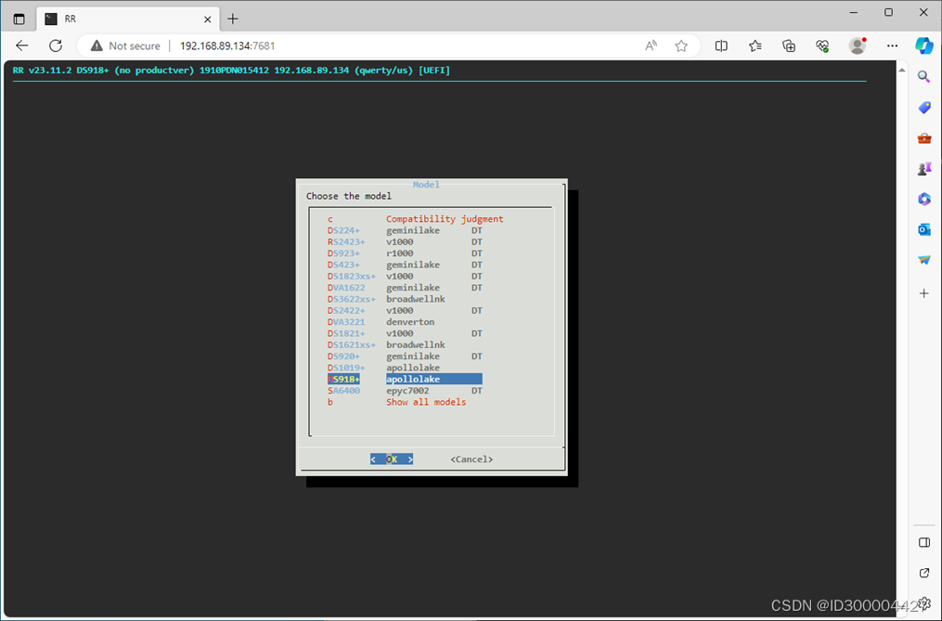Choose RS2423+ v1000 model
This screenshot has width=942, height=621.
405,241
